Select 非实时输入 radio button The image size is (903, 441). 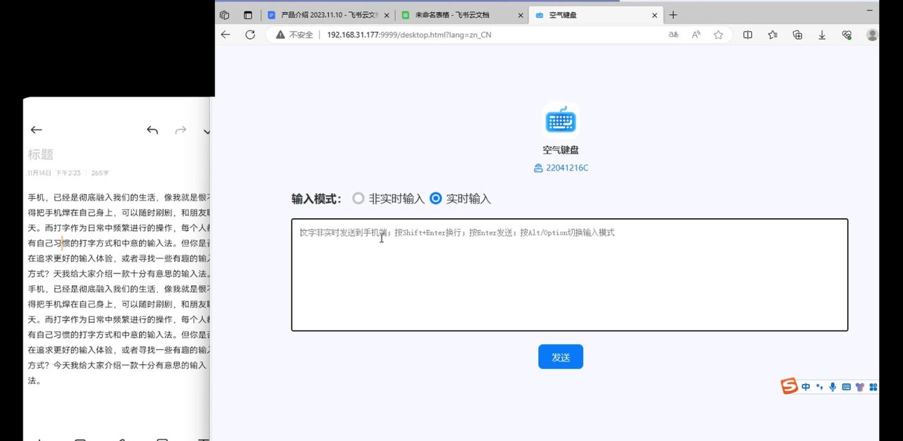[x=358, y=199]
